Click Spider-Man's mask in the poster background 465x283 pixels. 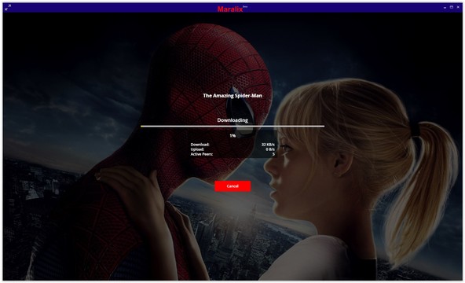point(207,74)
